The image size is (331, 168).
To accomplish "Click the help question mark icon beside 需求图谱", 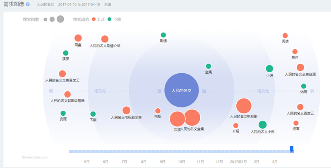I will pos(28,5).
